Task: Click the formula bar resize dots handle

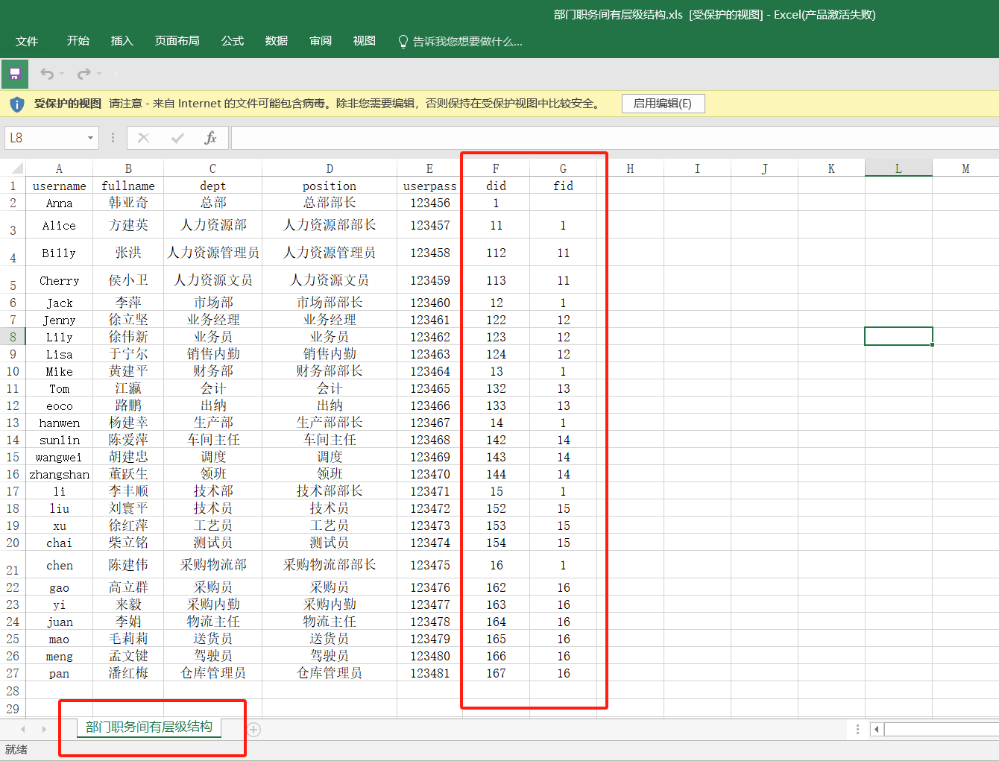Action: pos(113,138)
